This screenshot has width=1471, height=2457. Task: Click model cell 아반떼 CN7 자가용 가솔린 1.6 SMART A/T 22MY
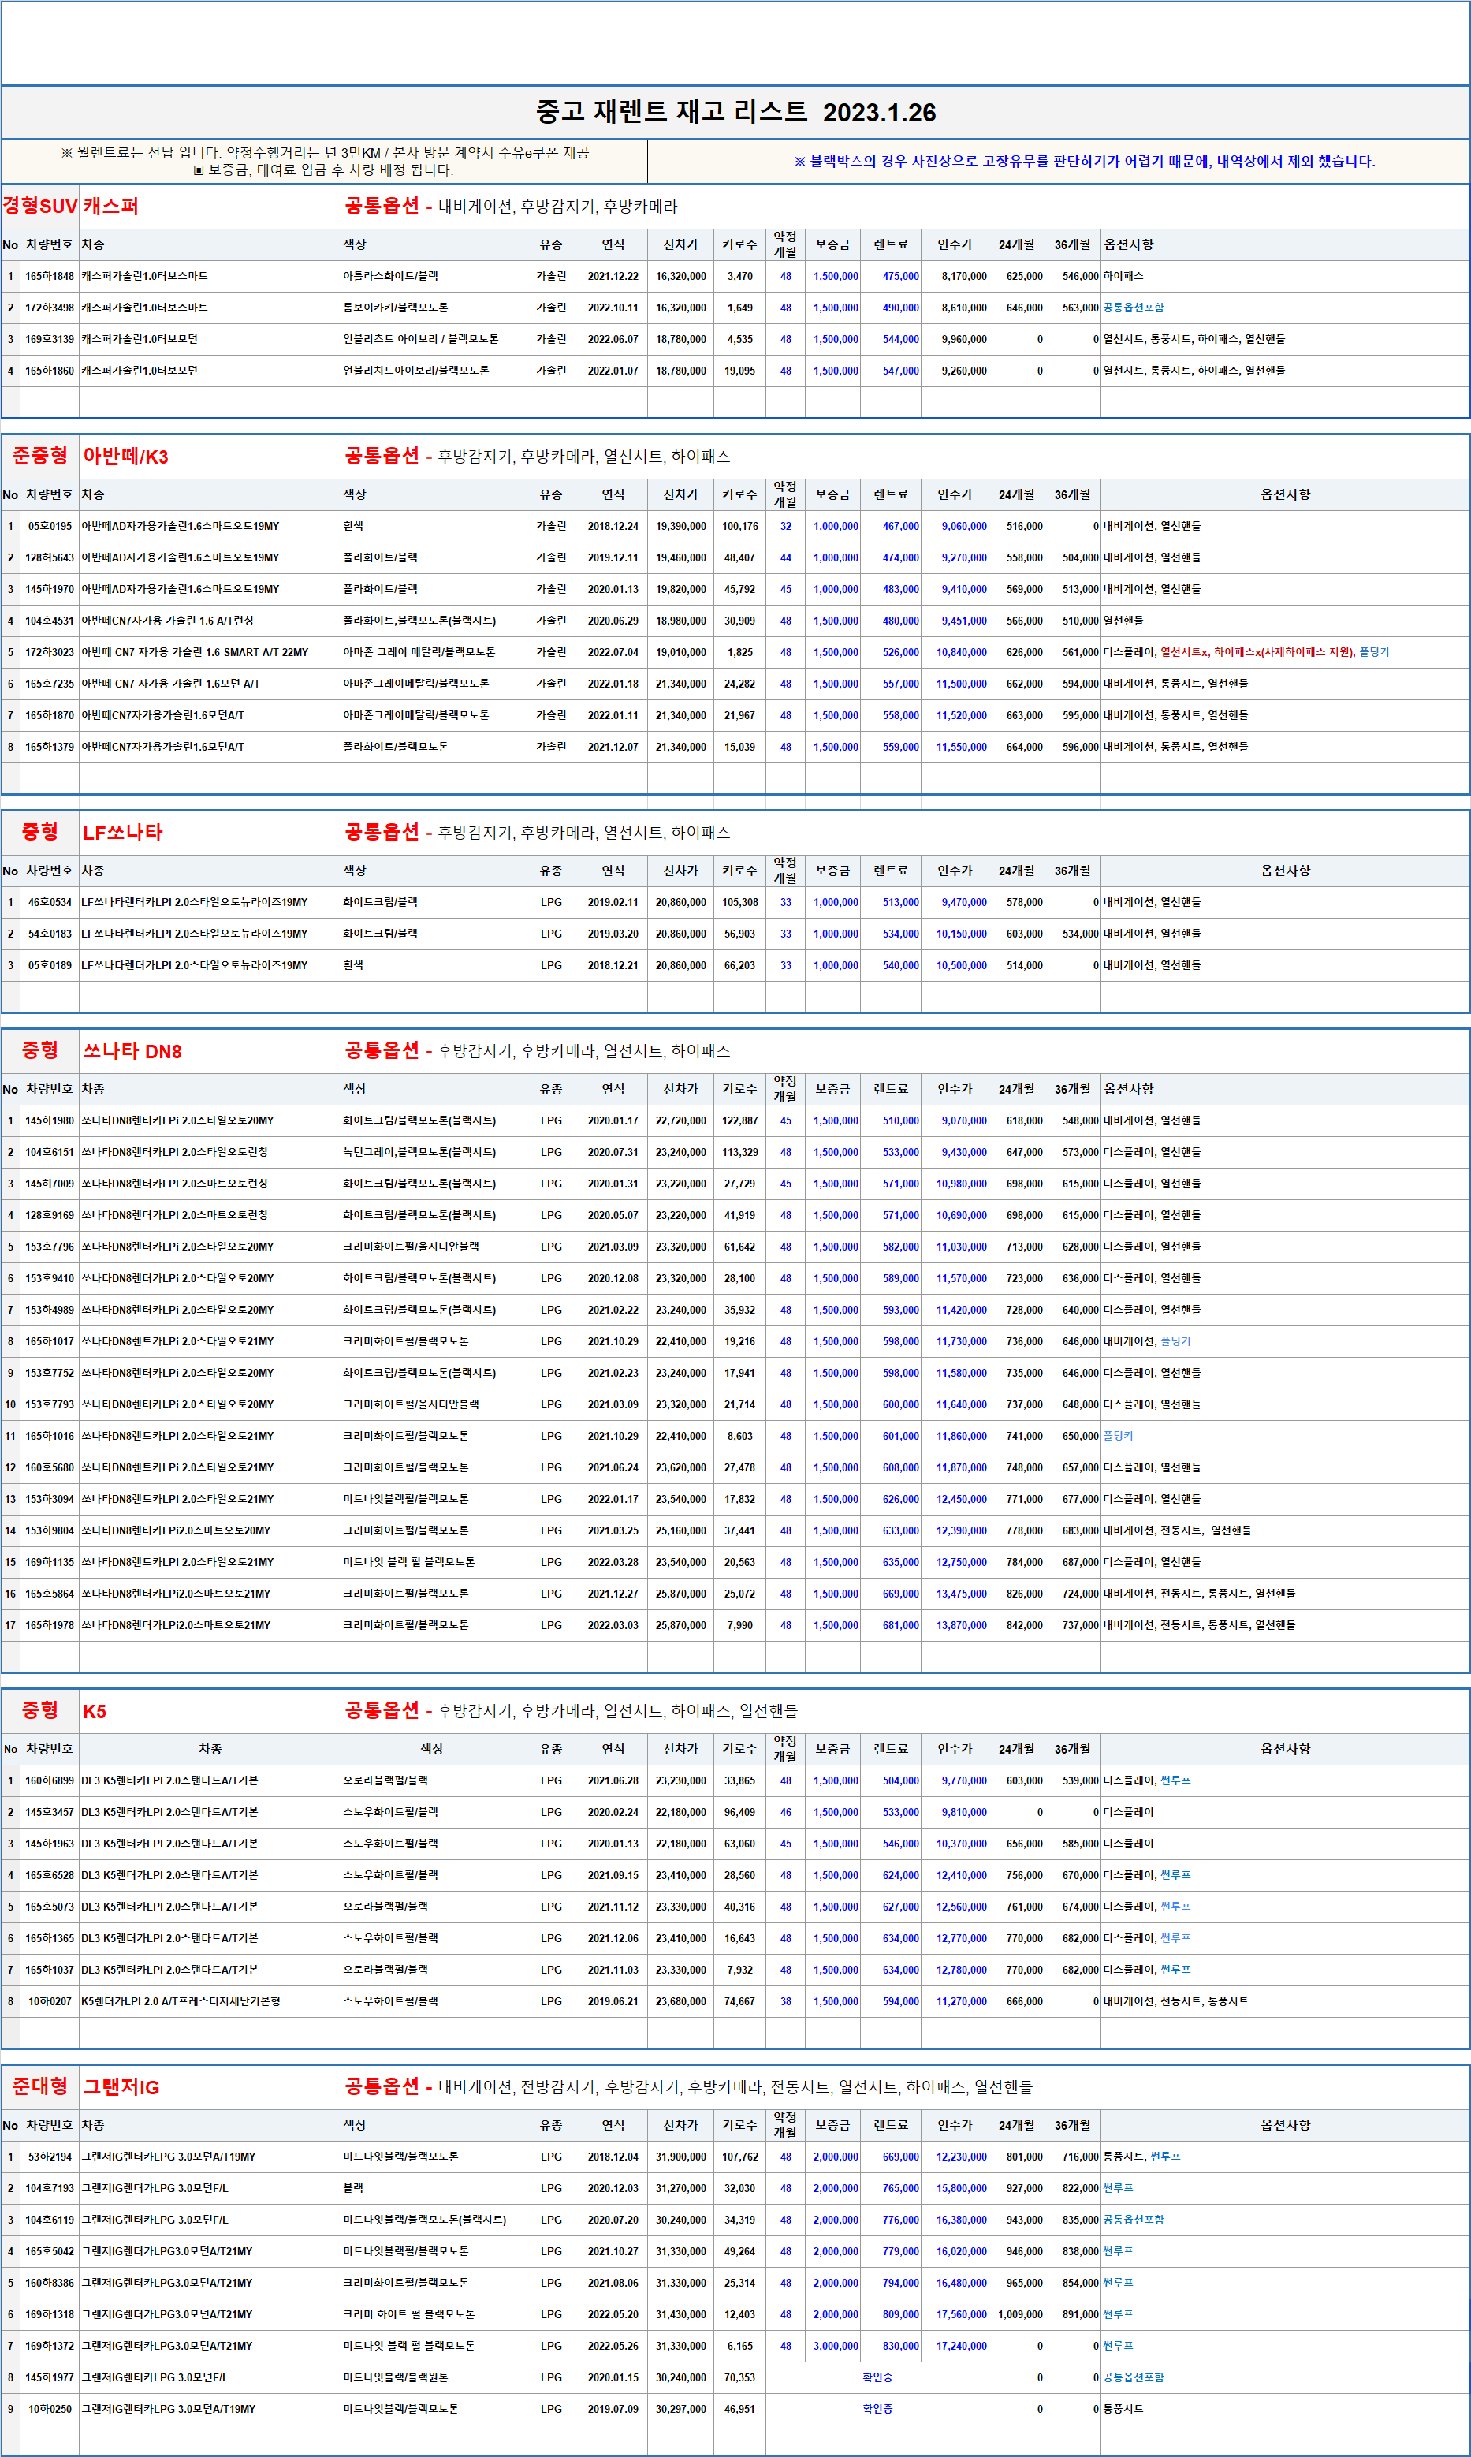coord(210,652)
